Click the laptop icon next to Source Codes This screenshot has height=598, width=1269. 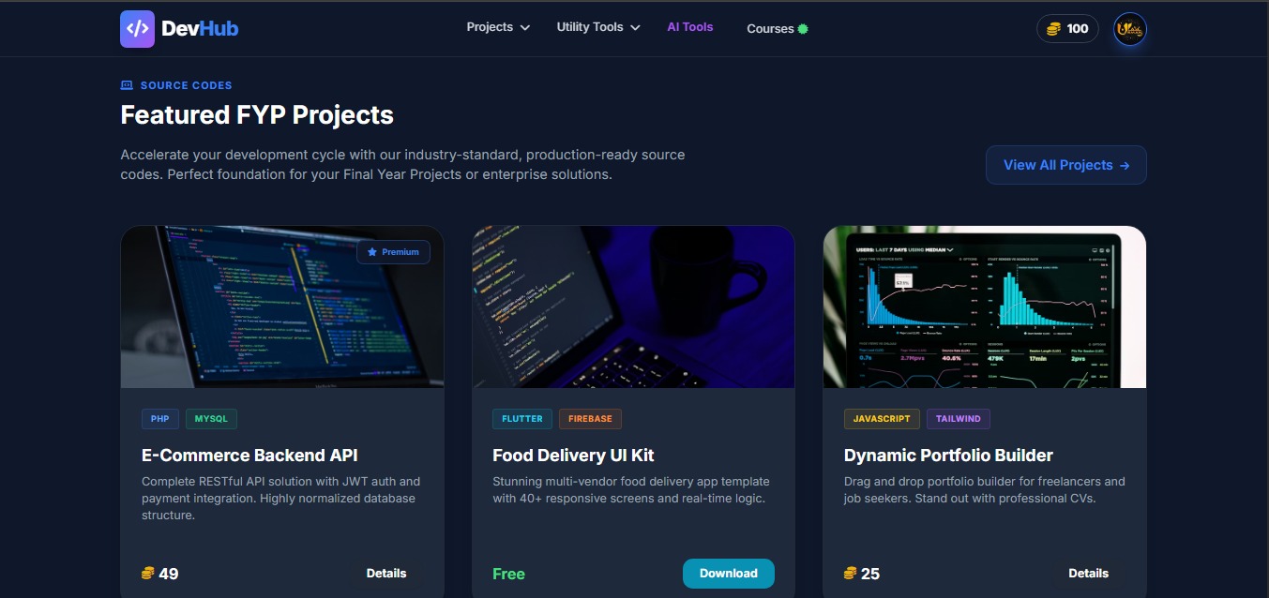click(127, 85)
